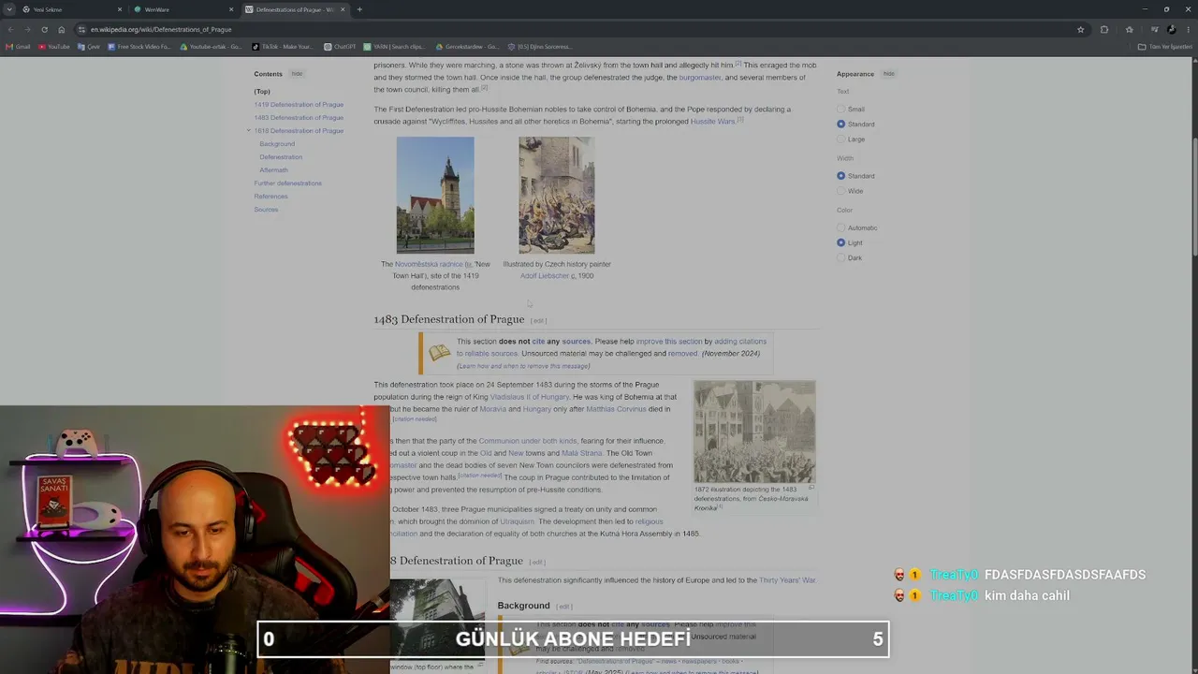This screenshot has height=674, width=1198.
Task: Go to 1483 Defenestration of Prague in Contents
Action: (x=299, y=118)
